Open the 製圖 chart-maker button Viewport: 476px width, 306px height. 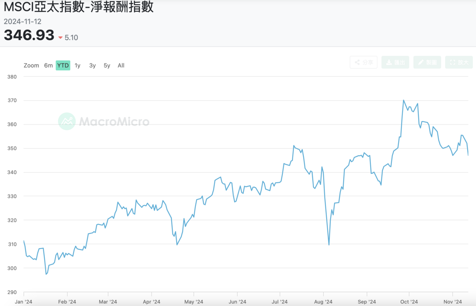pyautogui.click(x=427, y=62)
